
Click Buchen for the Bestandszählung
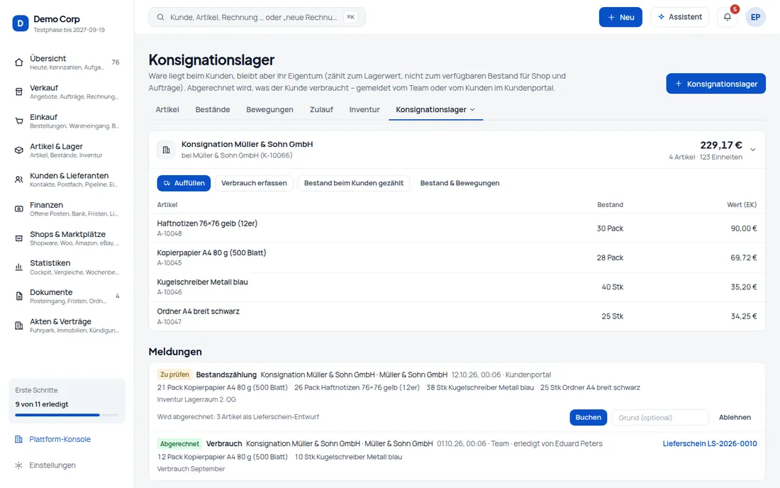tap(588, 417)
